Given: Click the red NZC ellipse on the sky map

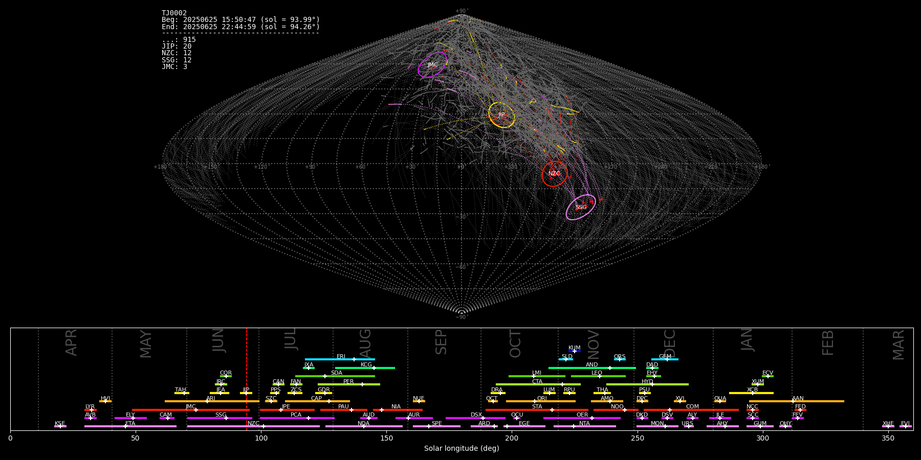Looking at the screenshot, I should pos(555,174).
